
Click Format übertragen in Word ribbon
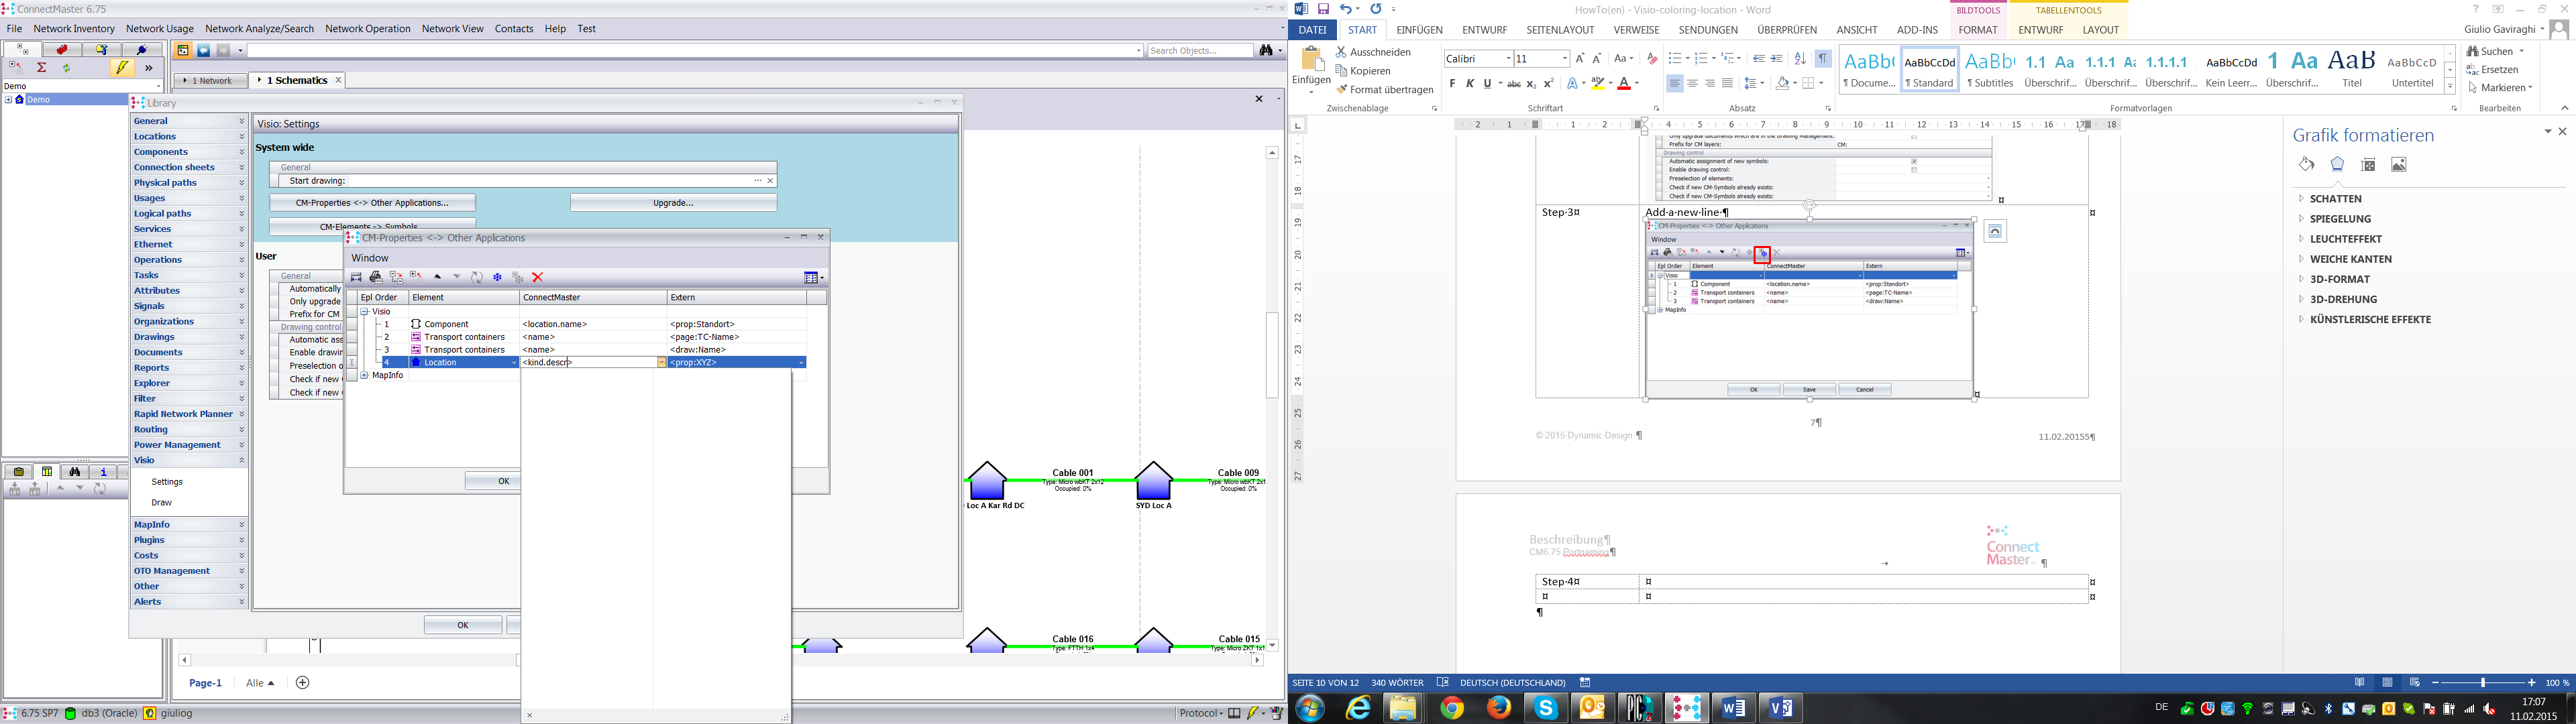1385,90
